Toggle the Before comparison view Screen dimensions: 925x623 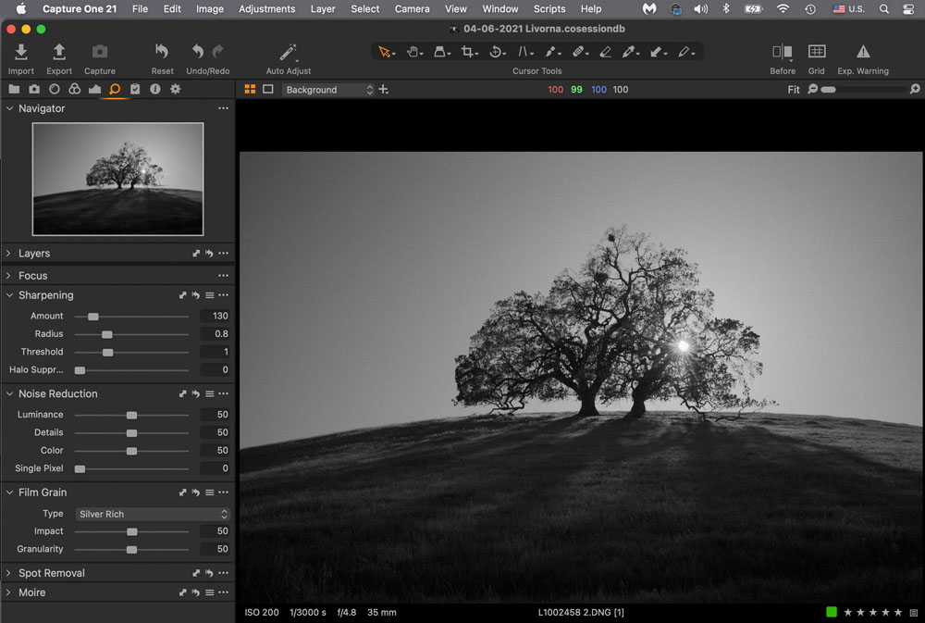point(783,52)
